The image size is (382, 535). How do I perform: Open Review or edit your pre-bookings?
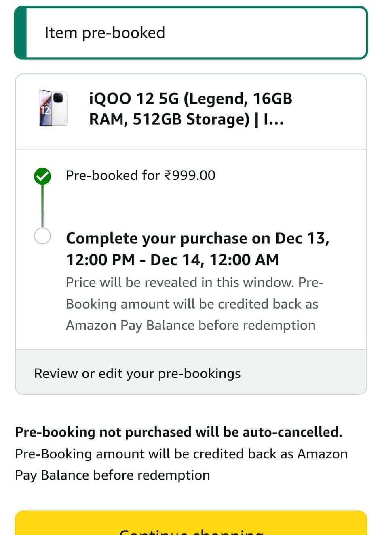137,373
